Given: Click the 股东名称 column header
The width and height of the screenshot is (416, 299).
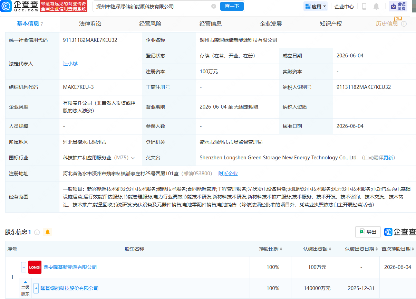Looking at the screenshot, I should pos(134,249).
